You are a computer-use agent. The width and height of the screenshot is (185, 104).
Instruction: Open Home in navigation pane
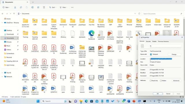coord(8,19)
